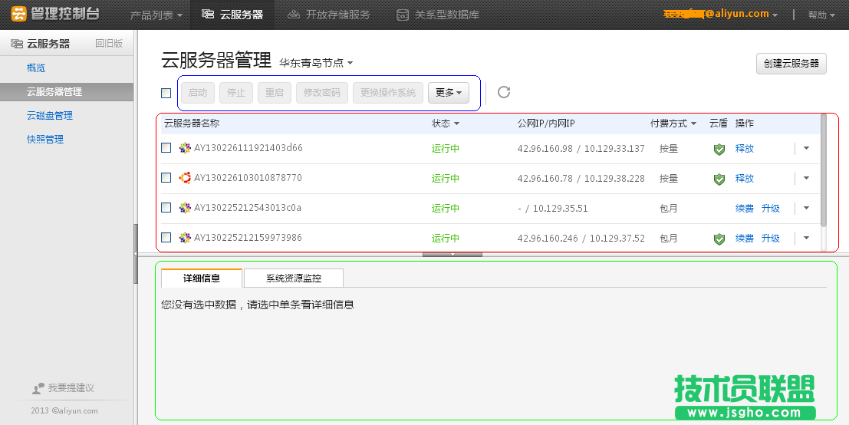849x425 pixels.
Task: Open 快照管理 in the sidebar
Action: coord(45,139)
